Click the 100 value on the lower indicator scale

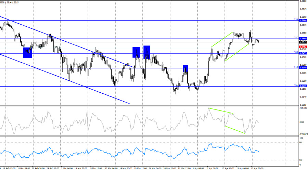pyautogui.click(x=301, y=138)
